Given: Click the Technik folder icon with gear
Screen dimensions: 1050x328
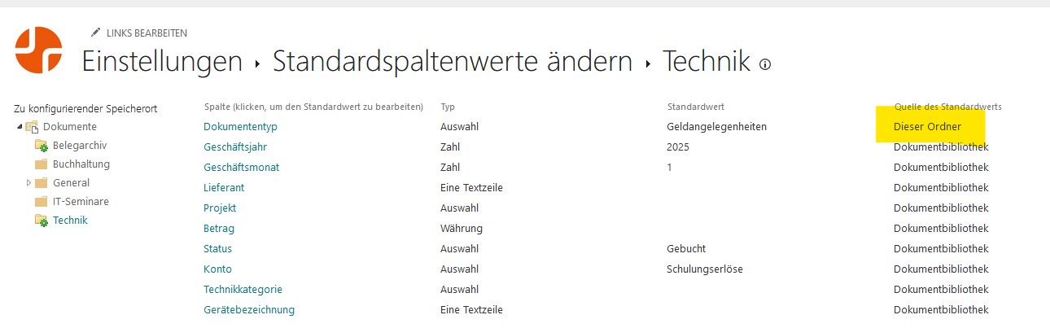Looking at the screenshot, I should (x=42, y=221).
